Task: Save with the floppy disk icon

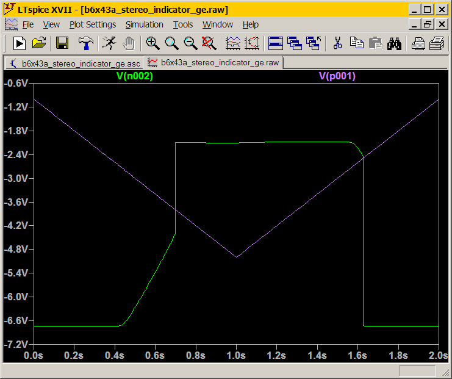Action: 62,43
